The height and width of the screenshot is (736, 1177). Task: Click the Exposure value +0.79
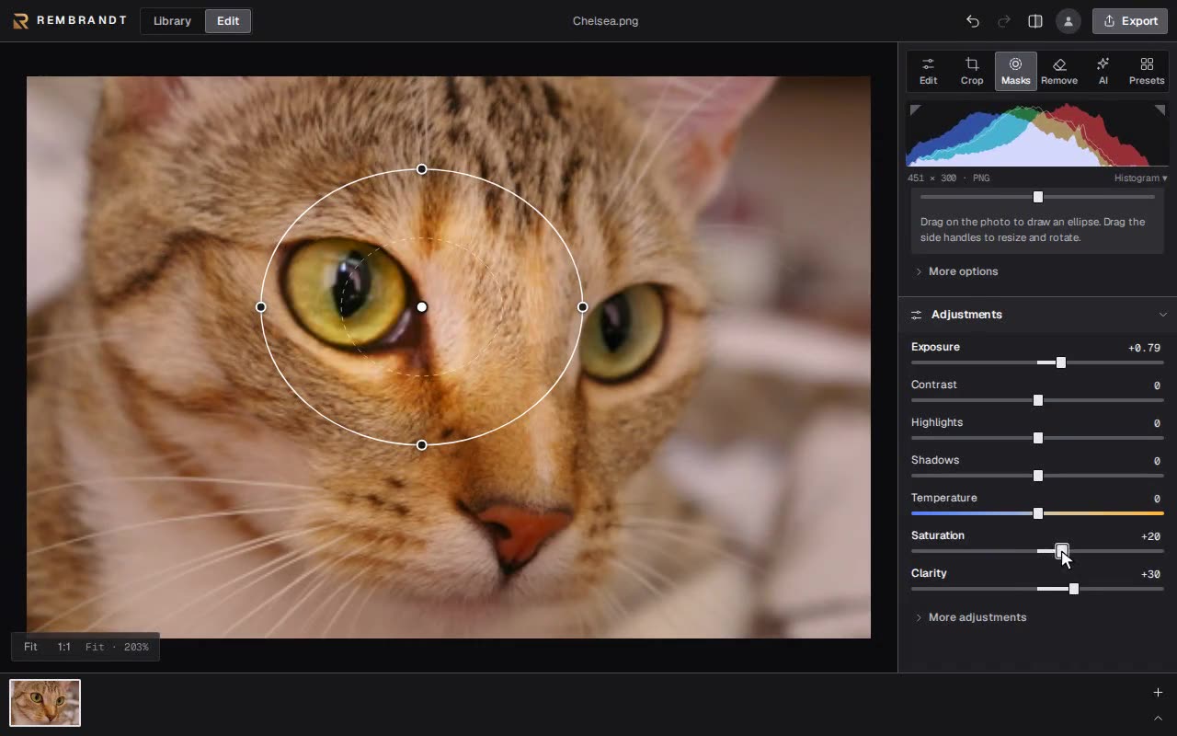point(1144,348)
